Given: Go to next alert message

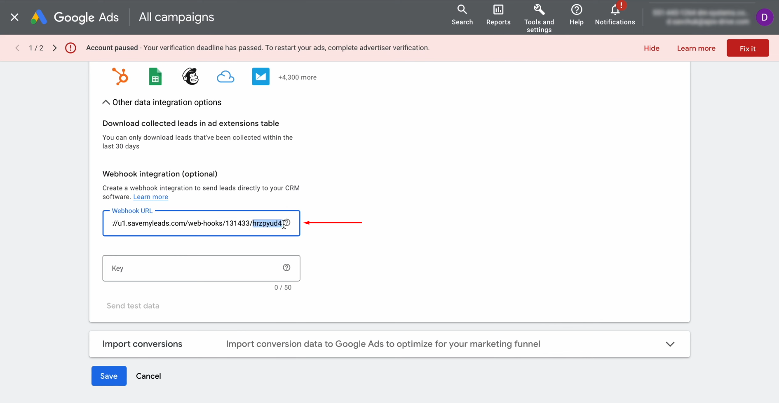Looking at the screenshot, I should [54, 48].
